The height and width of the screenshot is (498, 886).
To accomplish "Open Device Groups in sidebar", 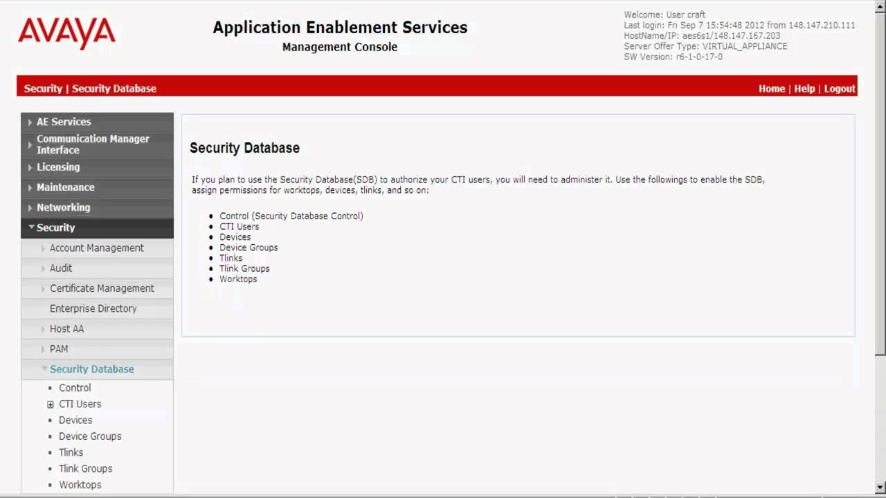I will click(x=90, y=436).
